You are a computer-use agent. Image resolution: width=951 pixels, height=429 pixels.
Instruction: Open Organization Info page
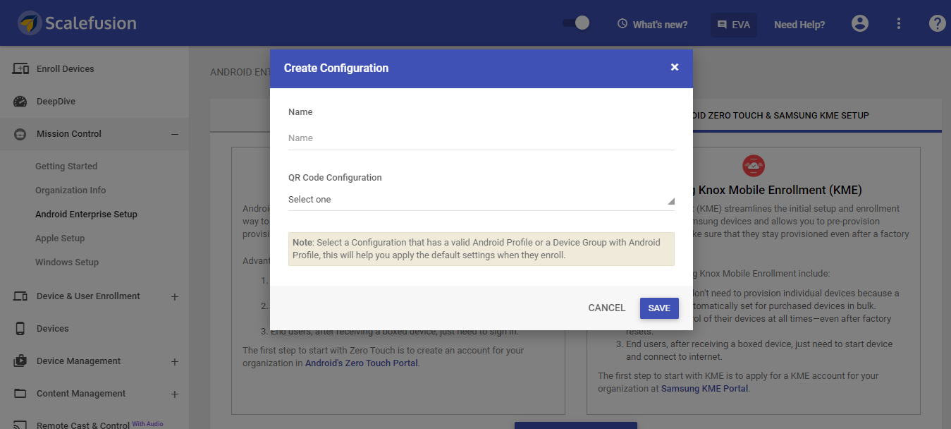(x=70, y=191)
